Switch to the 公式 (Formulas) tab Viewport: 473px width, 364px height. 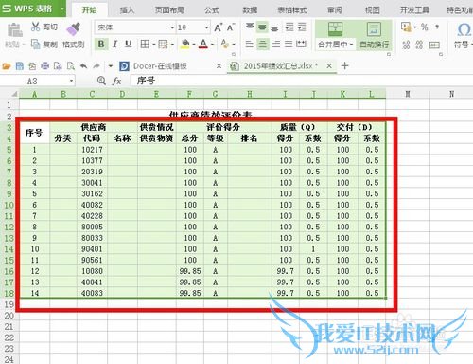[x=212, y=10]
